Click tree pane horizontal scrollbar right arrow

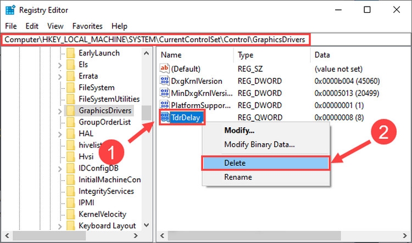tap(136, 236)
